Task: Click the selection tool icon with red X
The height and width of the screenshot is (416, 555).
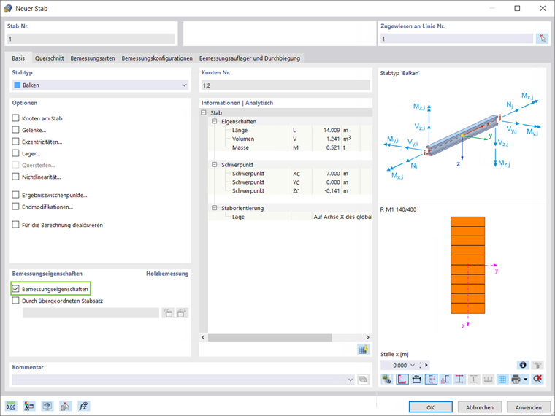Action: tap(66, 406)
